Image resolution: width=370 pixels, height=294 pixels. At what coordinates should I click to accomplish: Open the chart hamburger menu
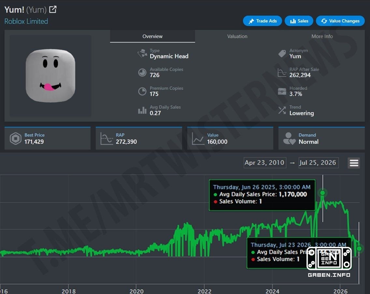[354, 163]
